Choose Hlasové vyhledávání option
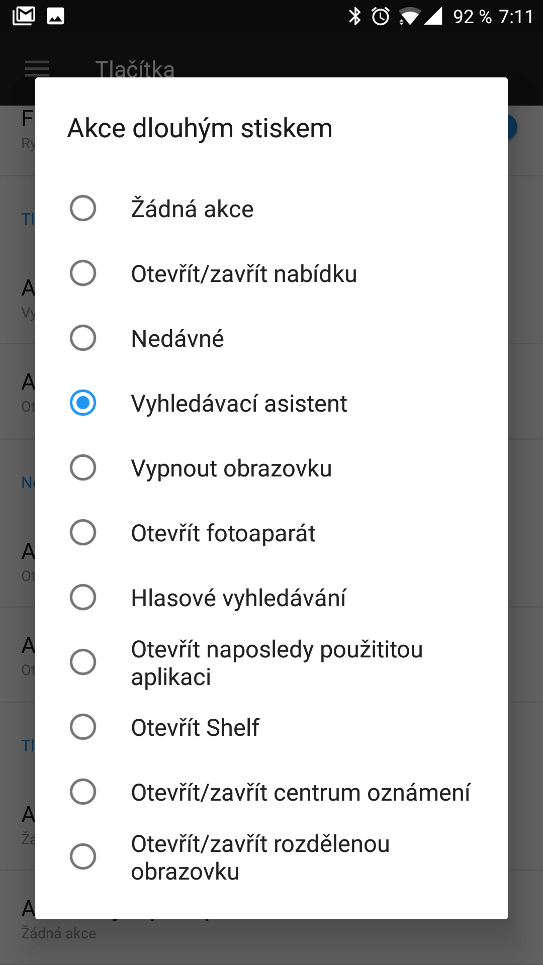The image size is (543, 965). coord(83,598)
